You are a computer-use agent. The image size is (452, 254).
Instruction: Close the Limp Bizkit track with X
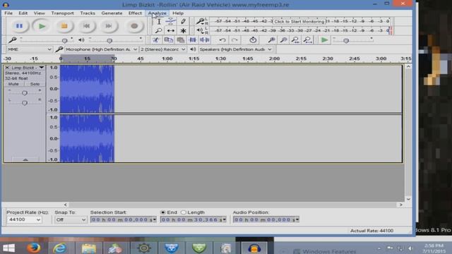[7, 68]
